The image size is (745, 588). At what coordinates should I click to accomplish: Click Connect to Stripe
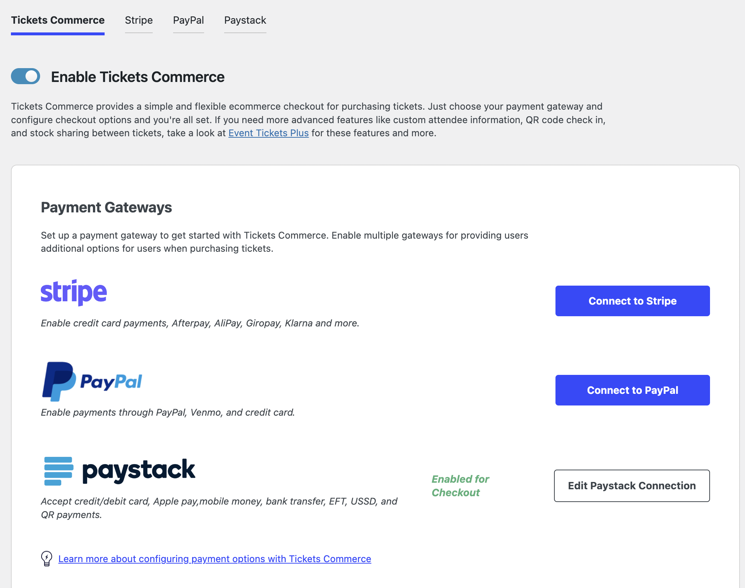pos(632,301)
